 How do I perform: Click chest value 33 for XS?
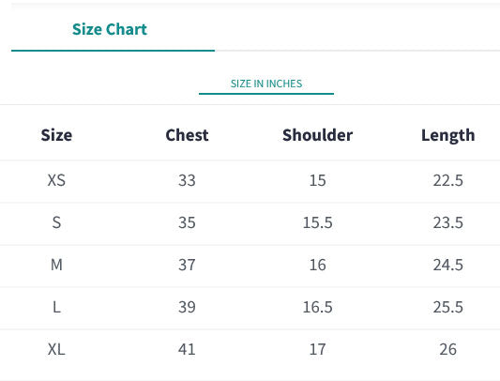tap(187, 180)
